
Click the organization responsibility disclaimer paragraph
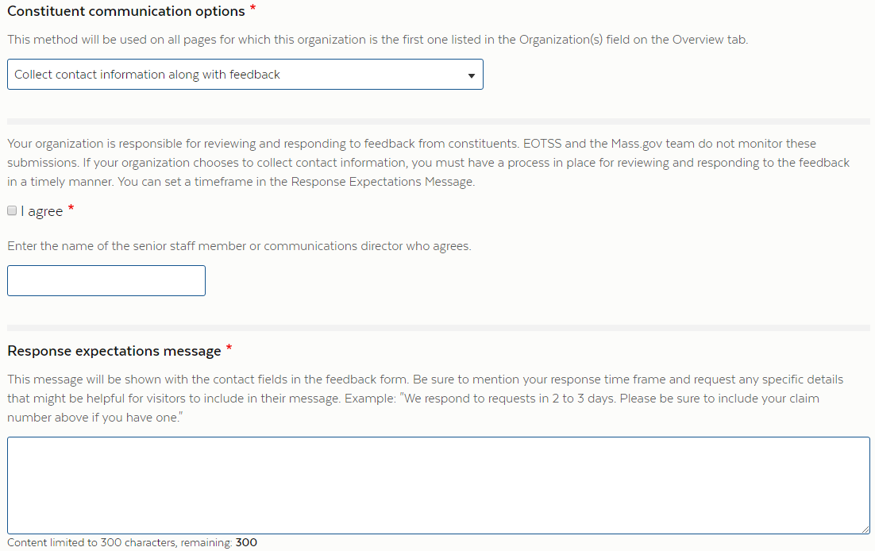pos(429,163)
